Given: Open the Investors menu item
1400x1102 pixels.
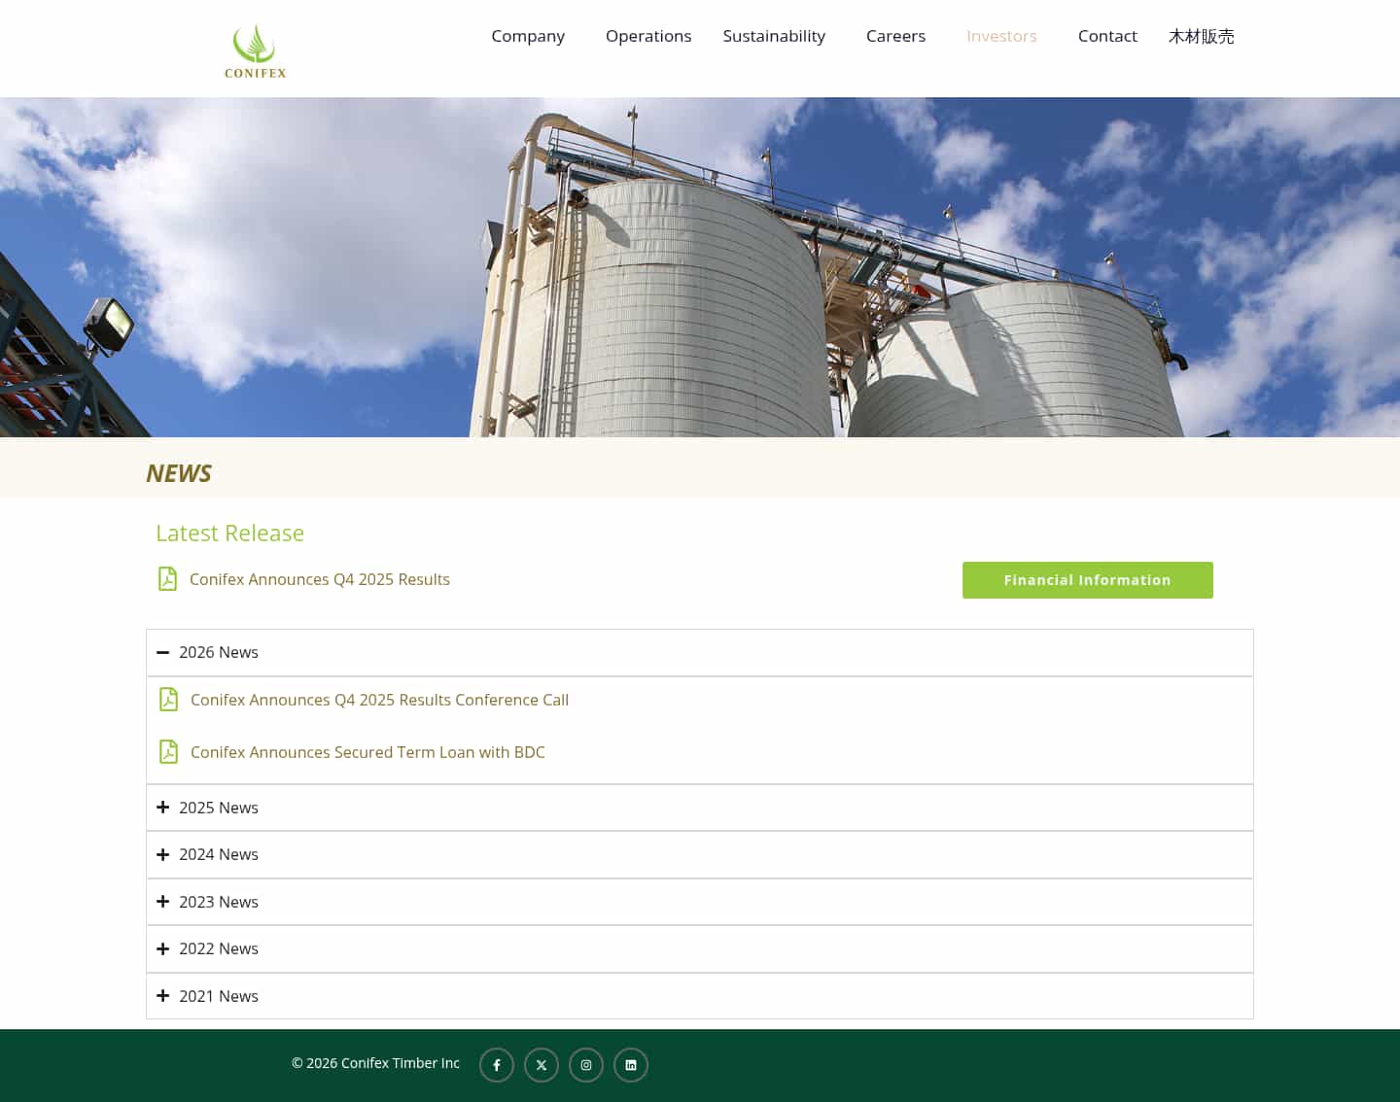Looking at the screenshot, I should pyautogui.click(x=1001, y=36).
